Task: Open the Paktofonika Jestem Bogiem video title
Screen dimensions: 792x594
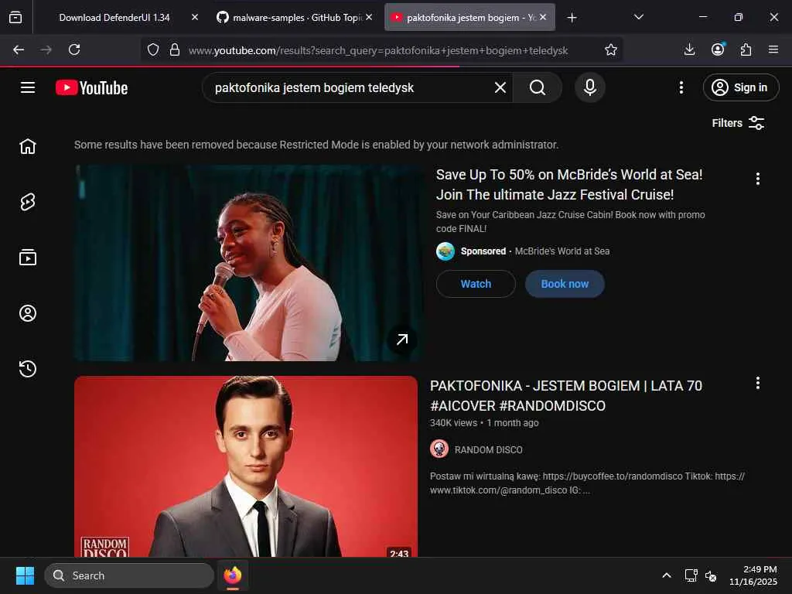Action: (566, 395)
